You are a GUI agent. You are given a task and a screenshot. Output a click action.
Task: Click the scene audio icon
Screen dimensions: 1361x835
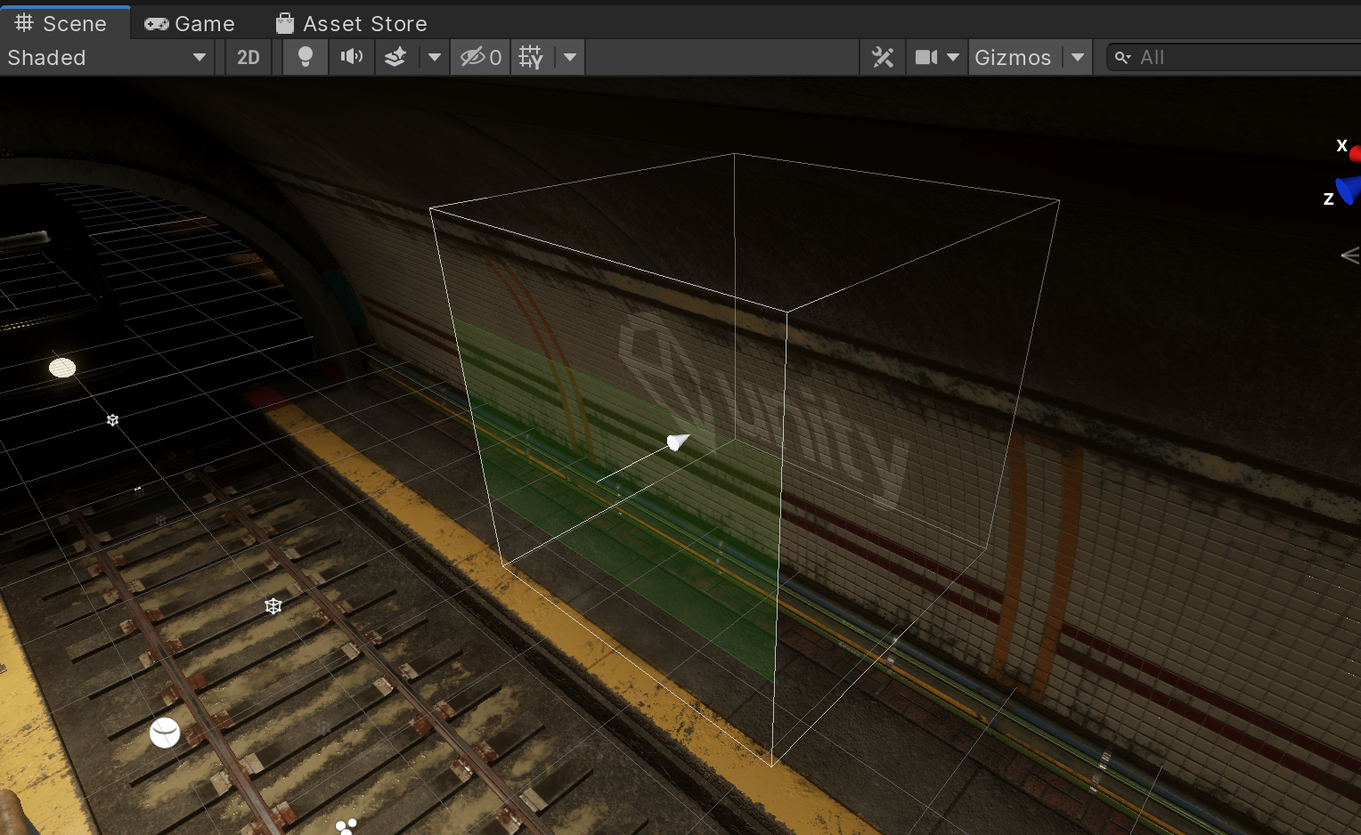(x=351, y=57)
